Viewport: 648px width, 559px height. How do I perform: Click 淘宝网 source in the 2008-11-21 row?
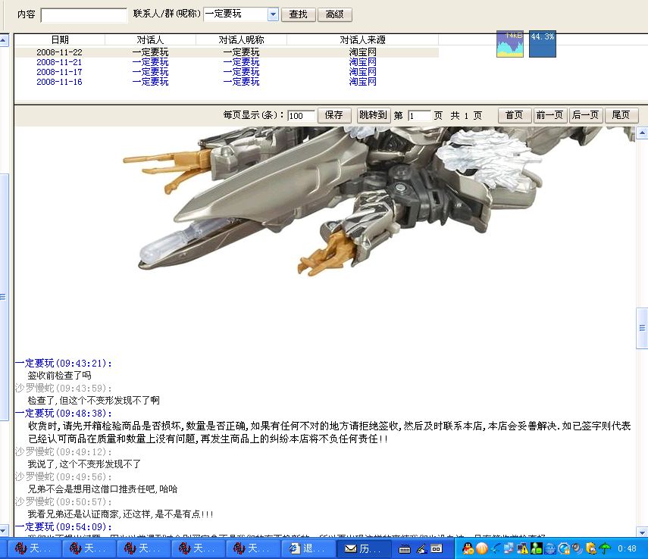pos(362,62)
